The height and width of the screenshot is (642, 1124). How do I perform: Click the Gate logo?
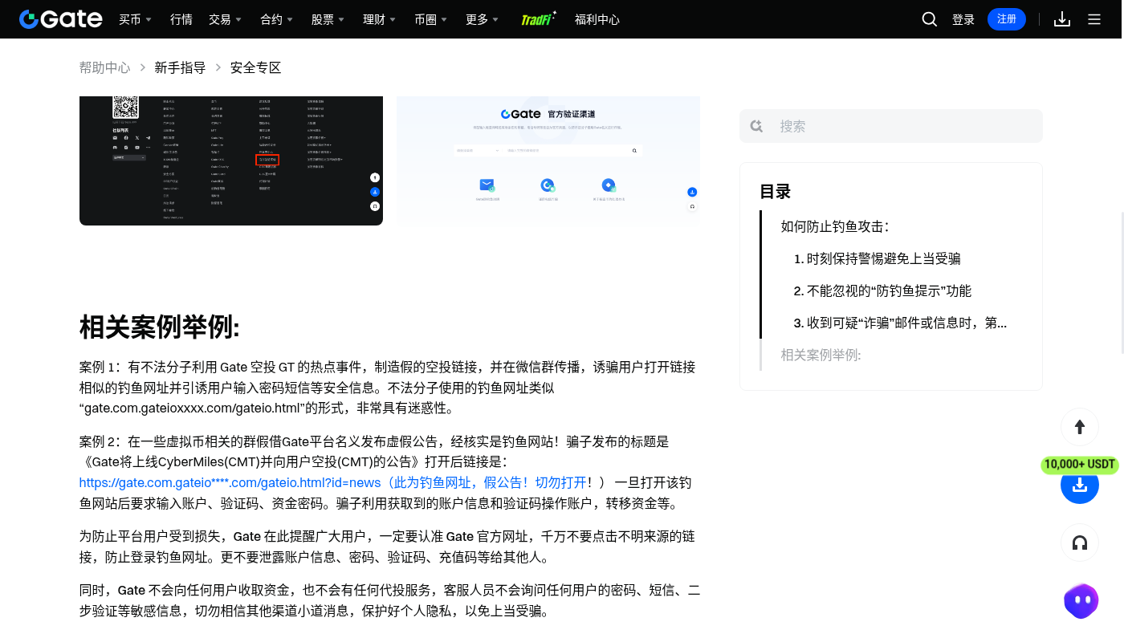(61, 19)
